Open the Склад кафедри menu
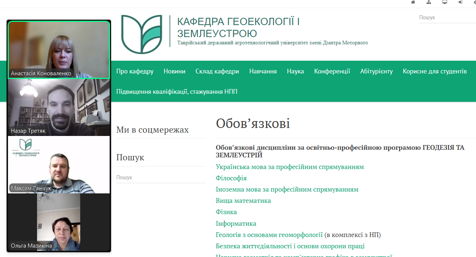The height and width of the screenshot is (257, 476). point(217,71)
